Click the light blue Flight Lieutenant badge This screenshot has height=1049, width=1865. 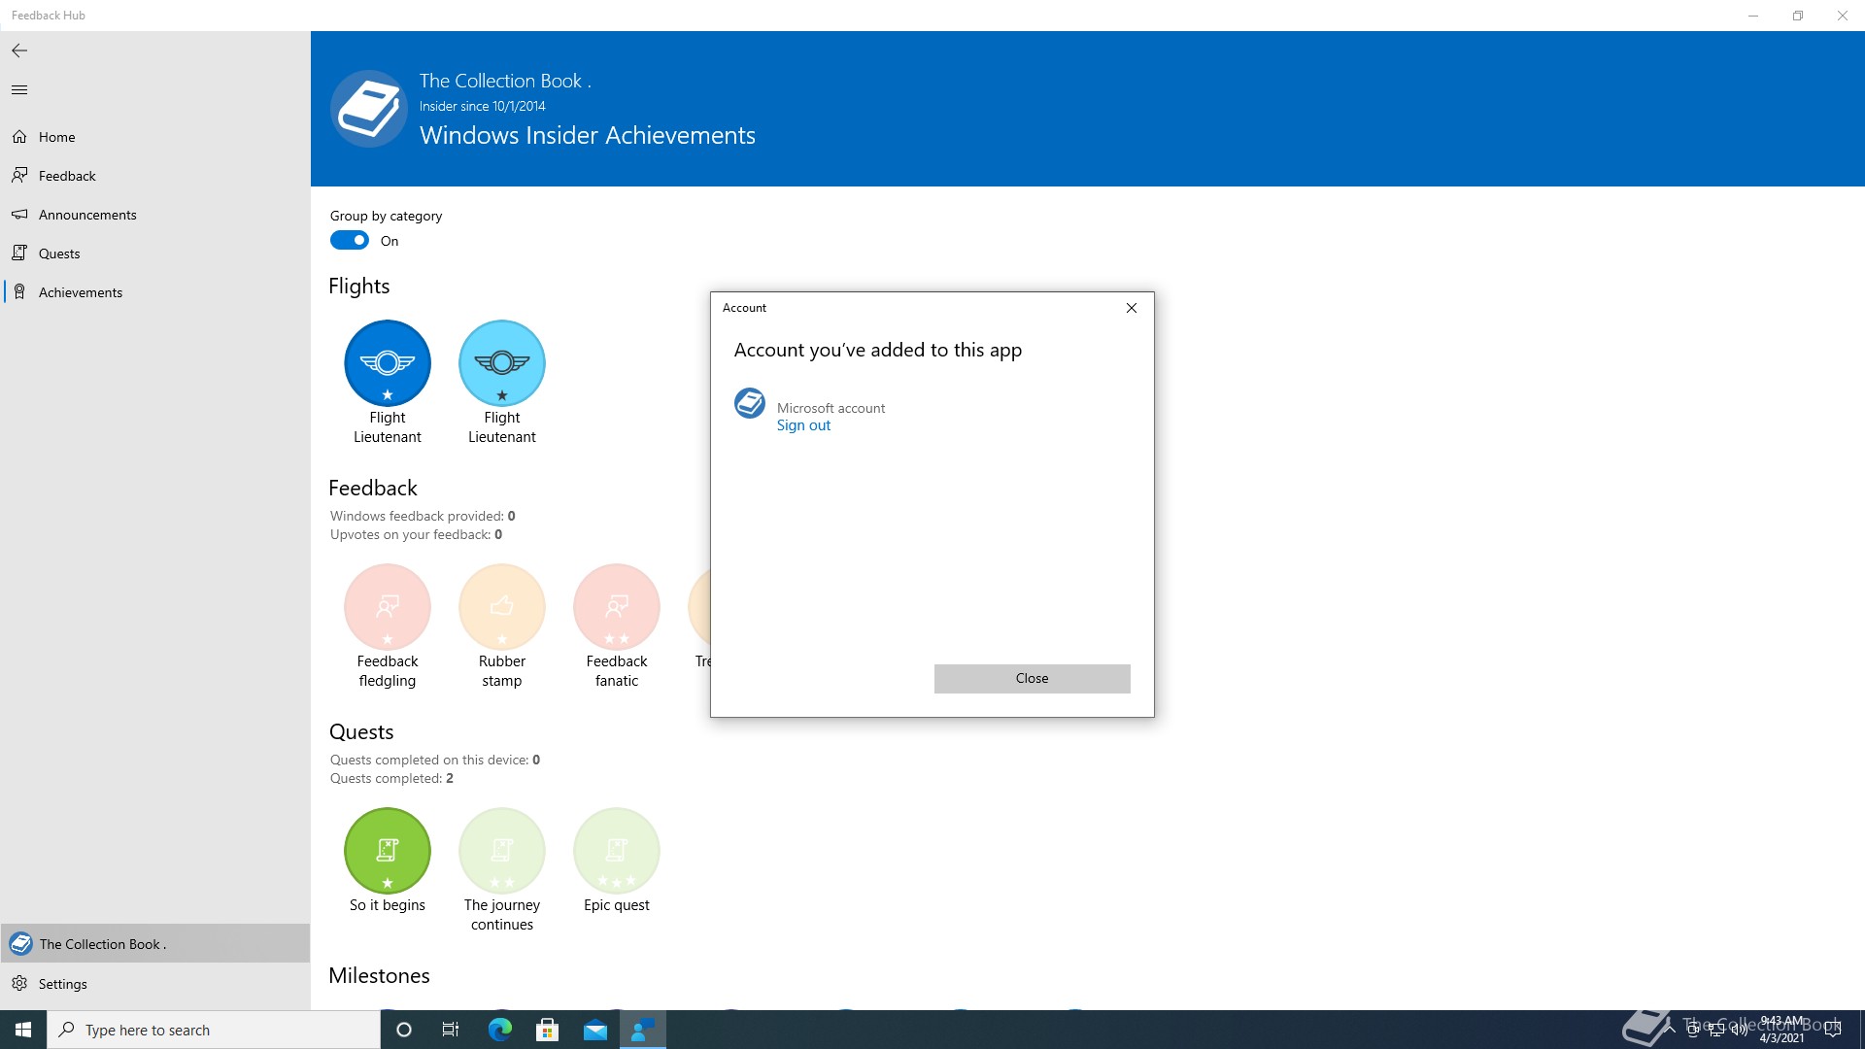coord(501,363)
